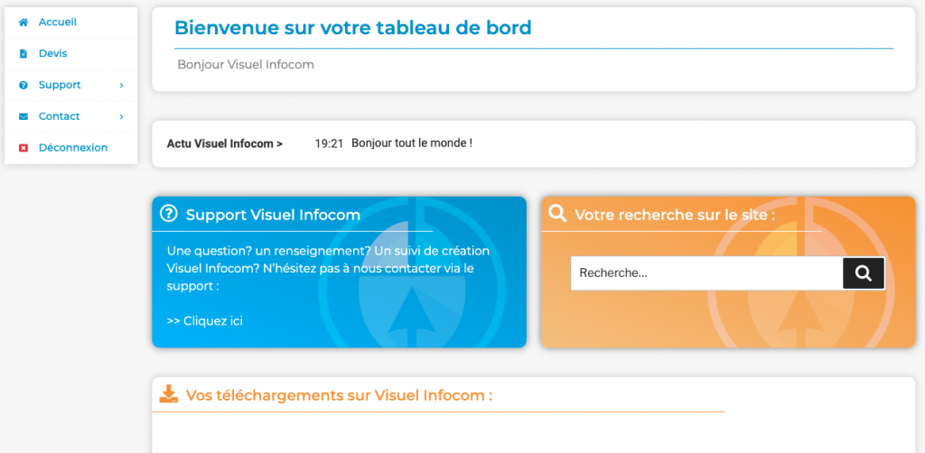
Task: Click the red X icon beside Déconnexion
Action: coord(23,148)
